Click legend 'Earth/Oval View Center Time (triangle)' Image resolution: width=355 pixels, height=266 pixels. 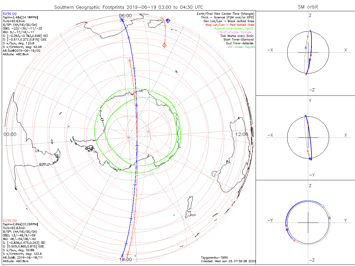click(x=226, y=14)
